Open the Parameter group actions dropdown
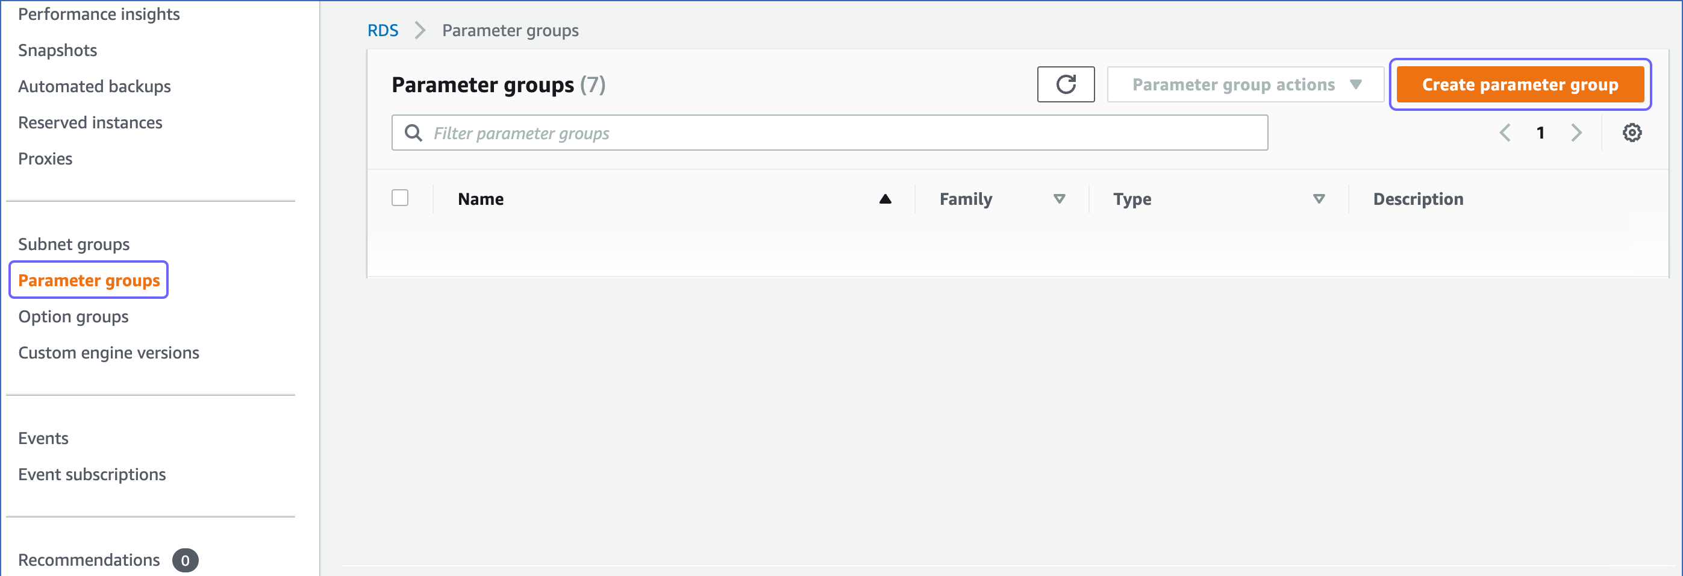 1243,84
